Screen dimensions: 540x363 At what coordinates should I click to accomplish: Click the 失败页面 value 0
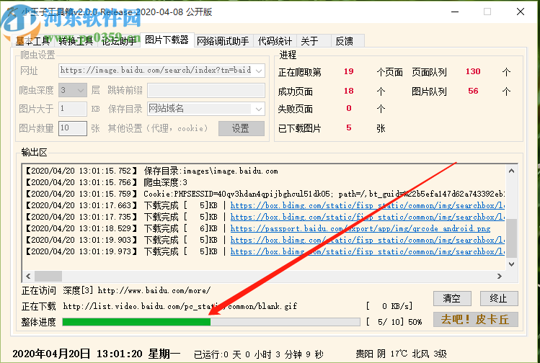click(349, 108)
